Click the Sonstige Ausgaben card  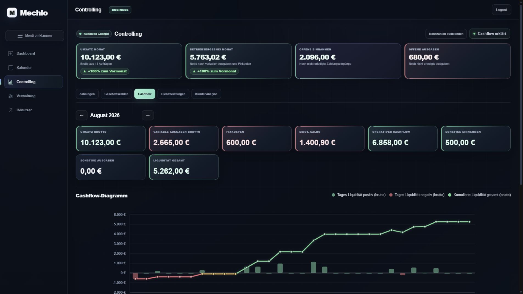tap(111, 167)
